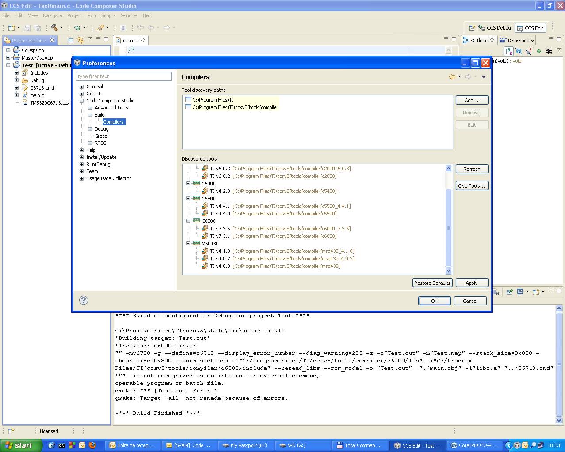This screenshot has height=452, width=565.
Task: Click the black hash icon in Outline toolbar
Action: click(549, 51)
